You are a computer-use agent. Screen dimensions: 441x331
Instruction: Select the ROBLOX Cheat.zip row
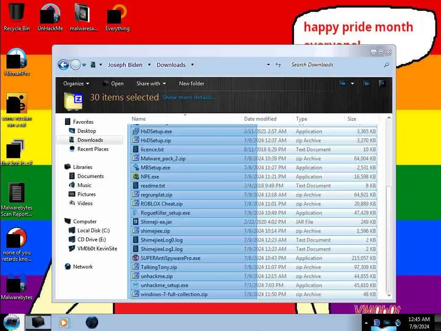pyautogui.click(x=254, y=204)
